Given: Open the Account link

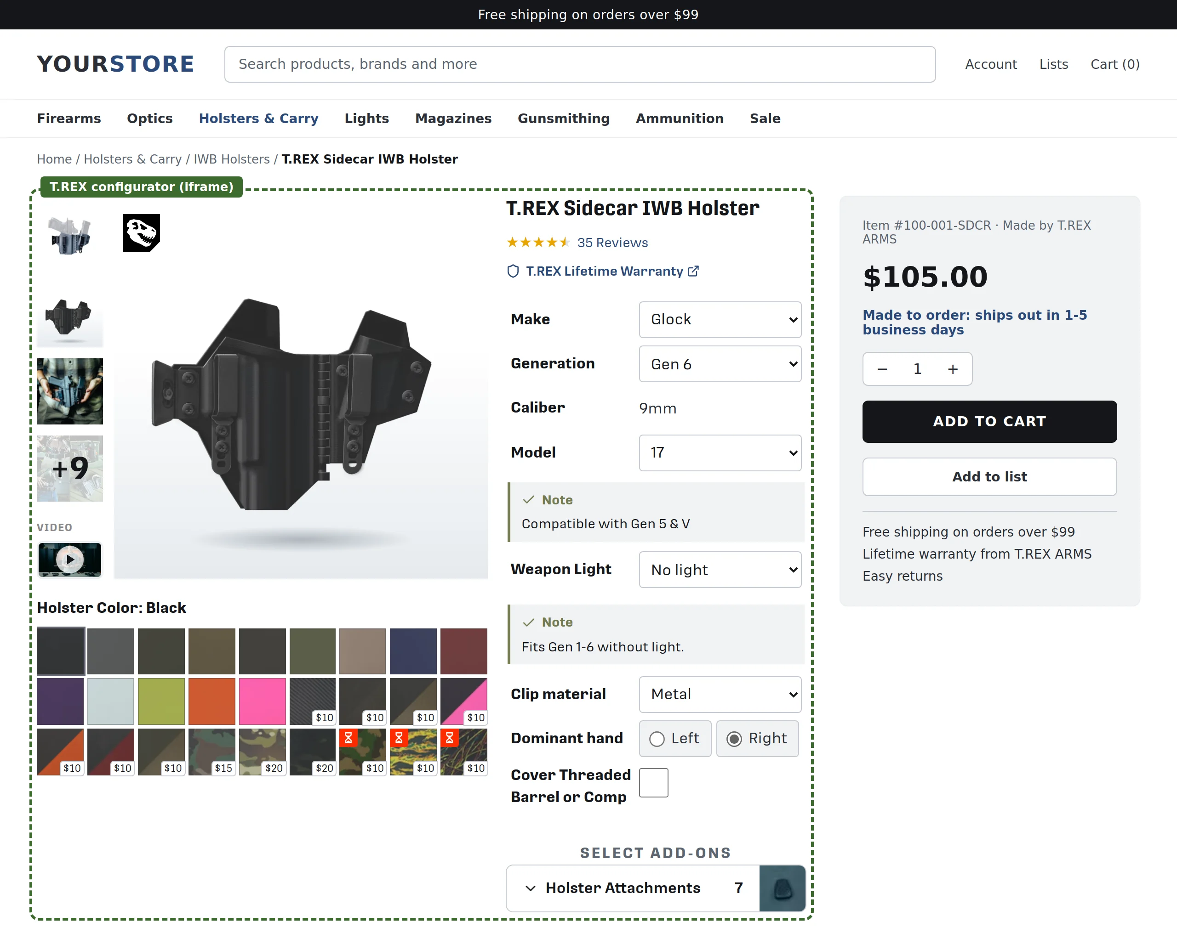Looking at the screenshot, I should tap(990, 64).
